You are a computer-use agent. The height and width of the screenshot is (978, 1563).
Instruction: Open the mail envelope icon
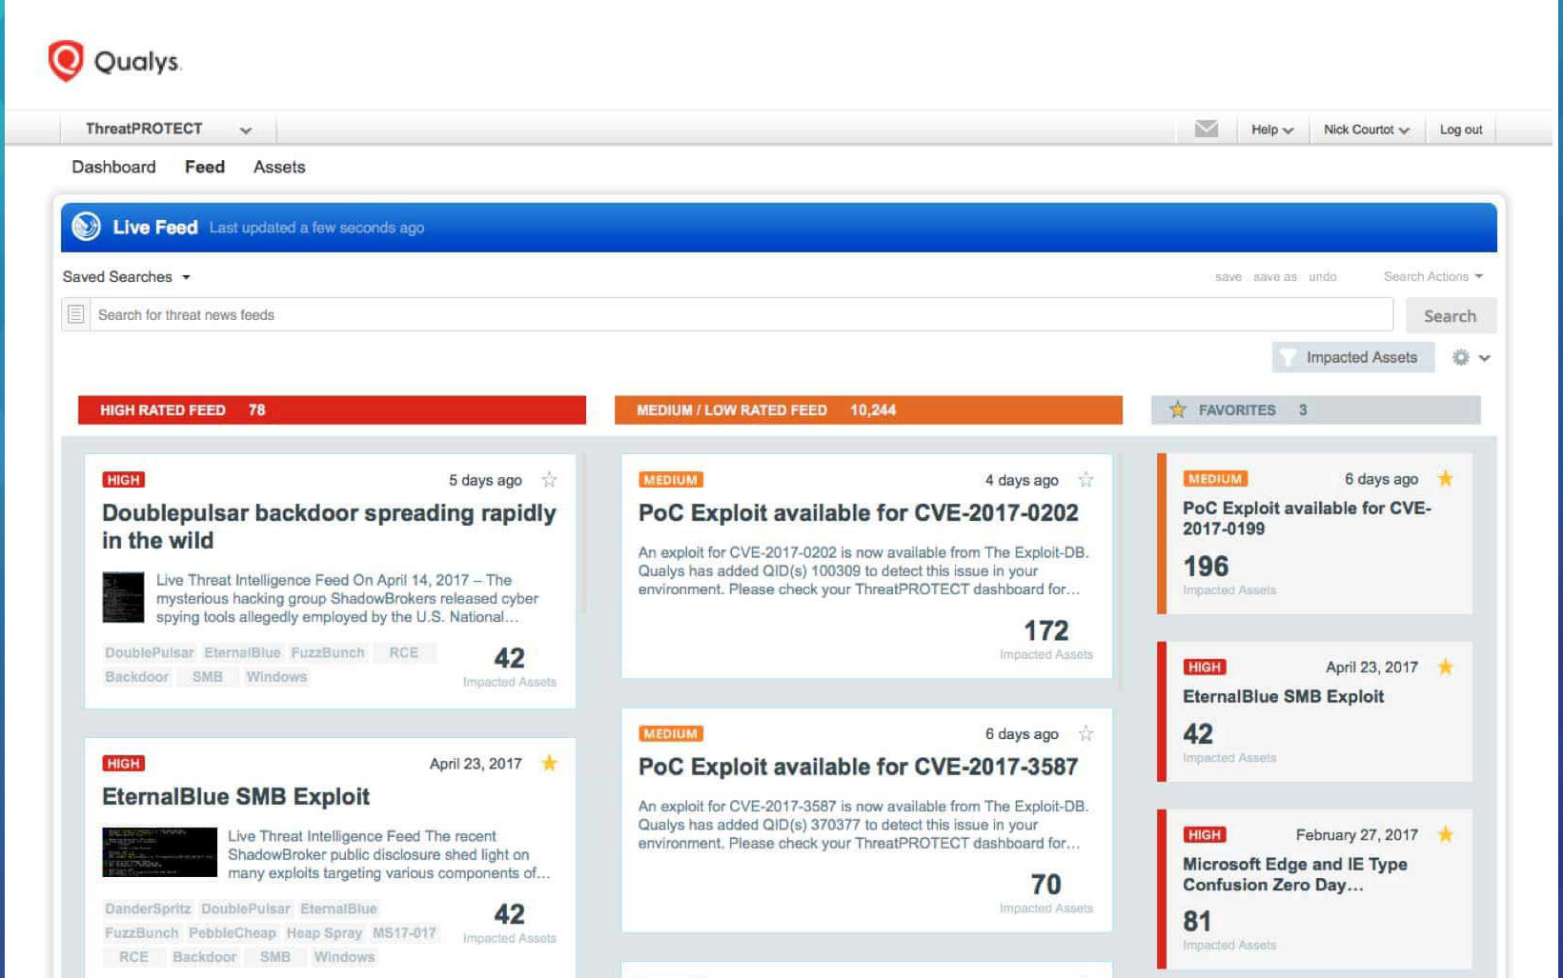pos(1206,129)
